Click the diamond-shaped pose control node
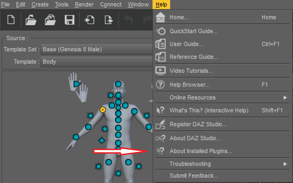 (x=102, y=140)
